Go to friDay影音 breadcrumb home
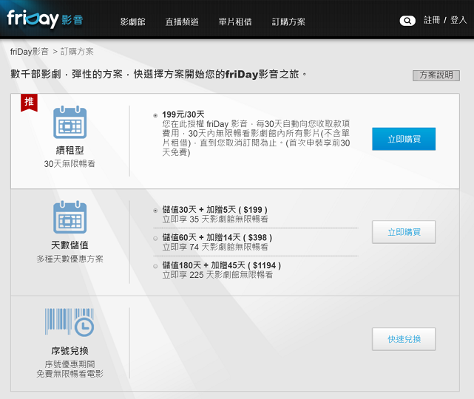474x399 pixels. (x=30, y=52)
